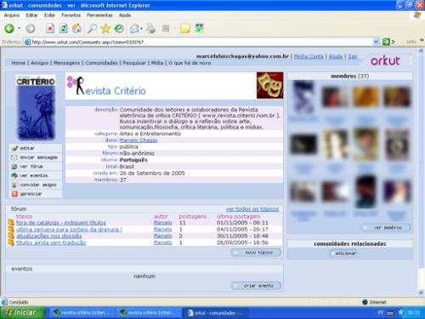This screenshot has width=425, height=319.
Task: Open the Ajuda menu
Action: [125, 15]
